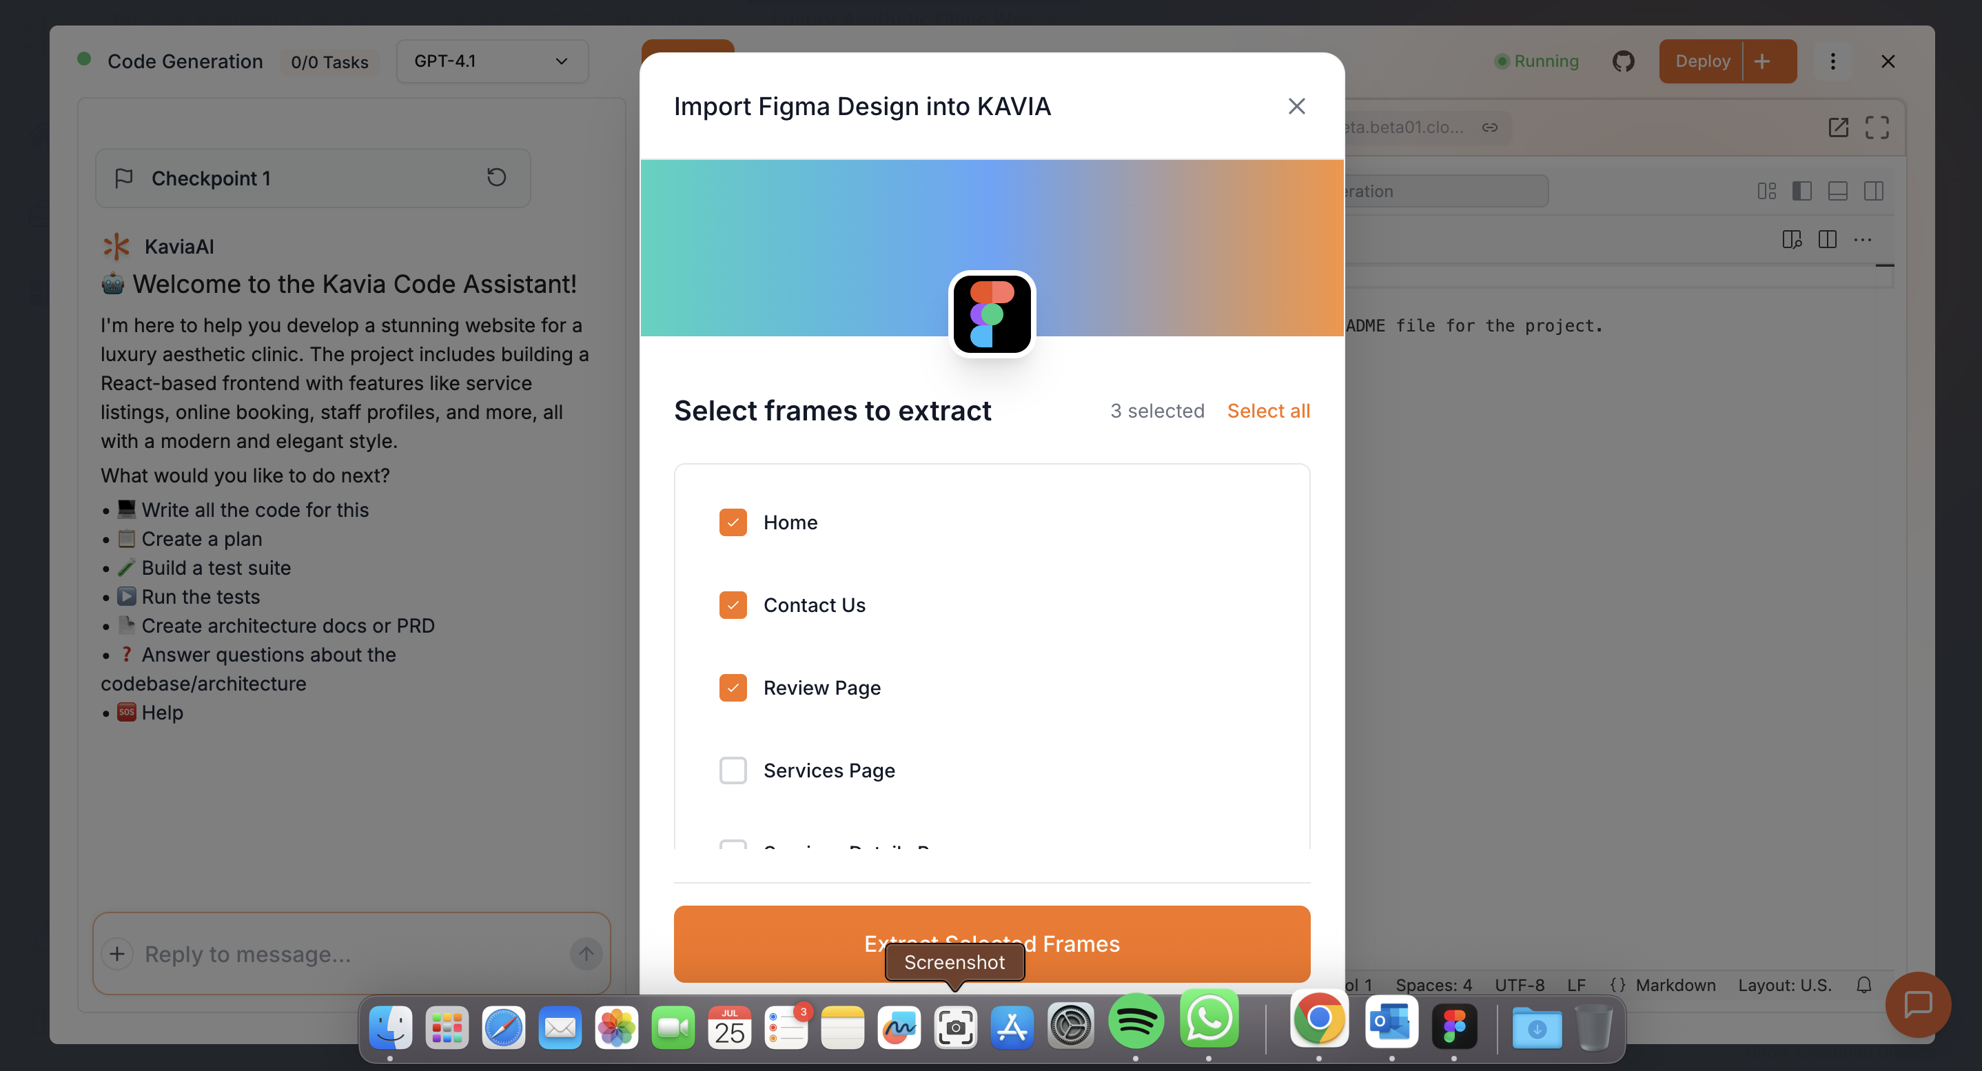The image size is (1982, 1071).
Task: Open Google Chrome from the dock
Action: [x=1319, y=1019]
